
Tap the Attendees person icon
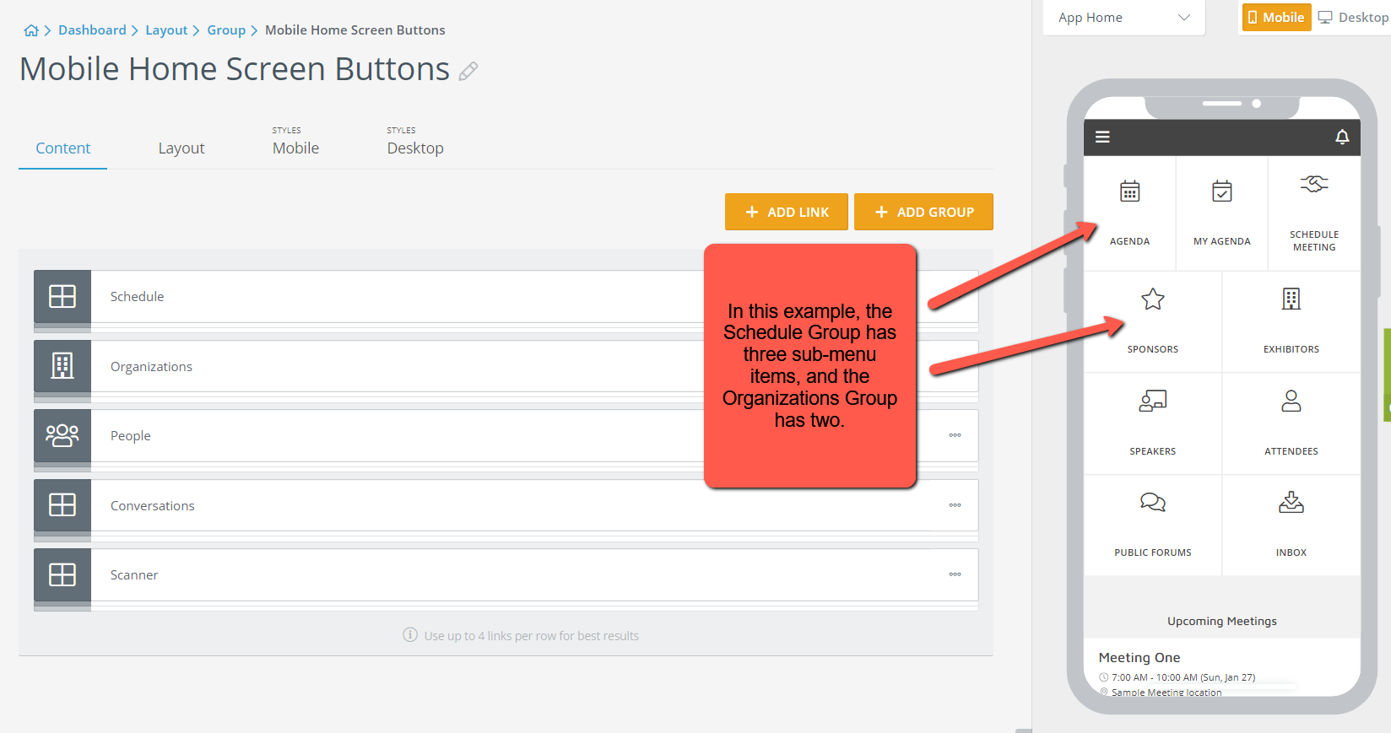[1291, 401]
